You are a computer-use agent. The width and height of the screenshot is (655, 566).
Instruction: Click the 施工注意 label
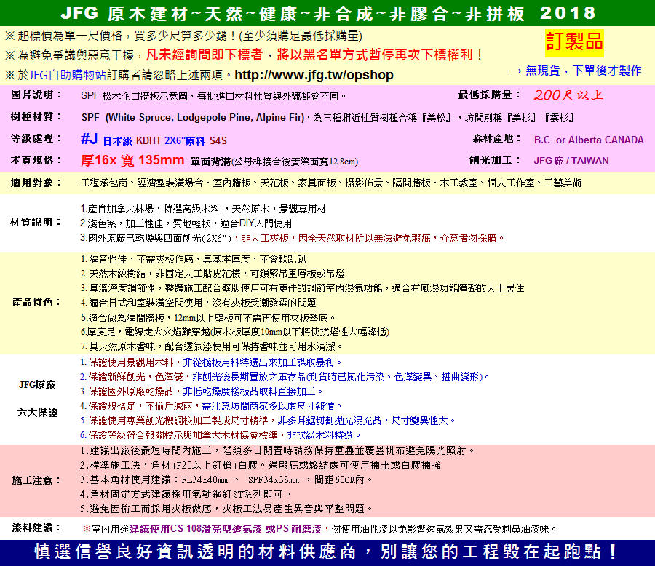click(x=36, y=480)
